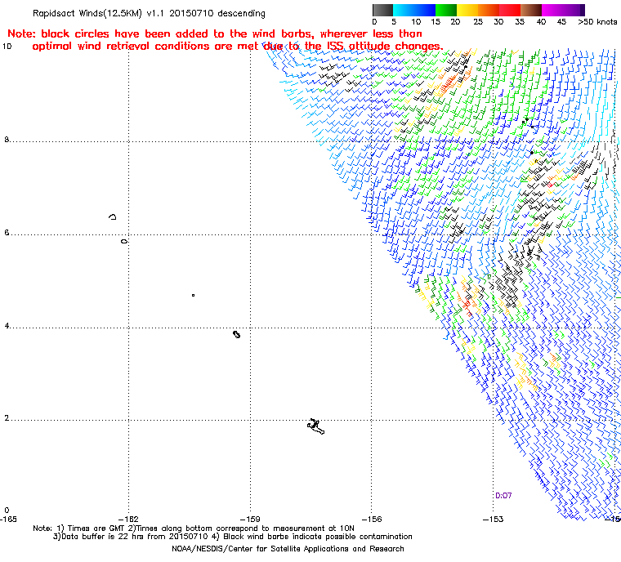This screenshot has width=621, height=562.
Task: Click the '25' label under the color scale
Action: [x=478, y=22]
